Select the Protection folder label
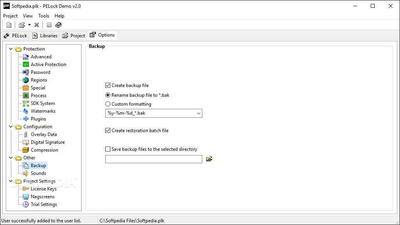Viewport: 400px width, 225px height. coord(34,49)
